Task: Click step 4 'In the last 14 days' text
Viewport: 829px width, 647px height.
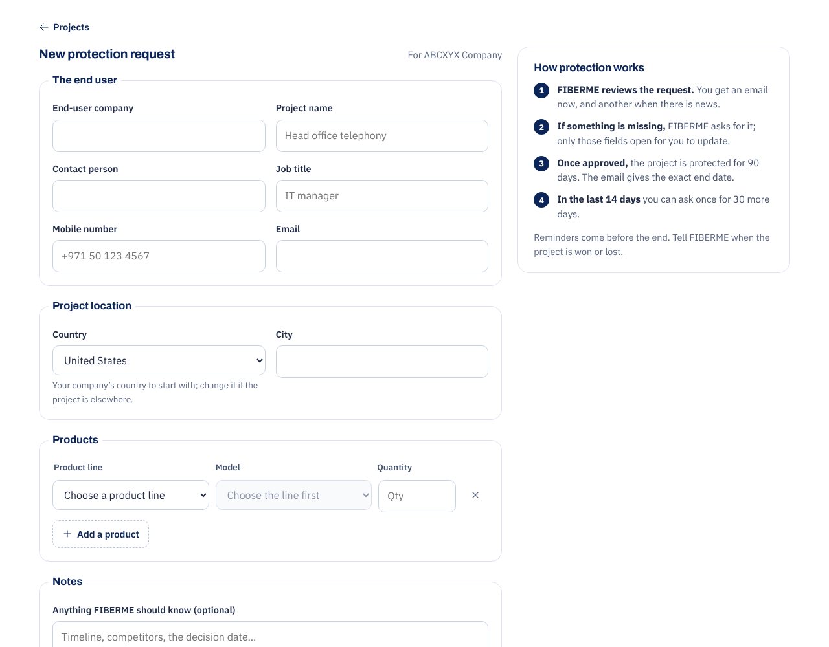Action: point(663,207)
